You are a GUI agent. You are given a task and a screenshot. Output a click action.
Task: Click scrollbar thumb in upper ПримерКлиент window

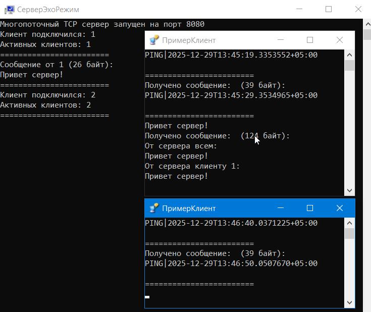click(349, 66)
